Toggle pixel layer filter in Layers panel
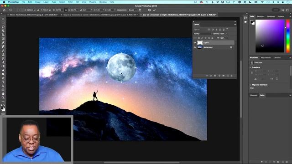The image size is (292, 164). click(x=209, y=30)
